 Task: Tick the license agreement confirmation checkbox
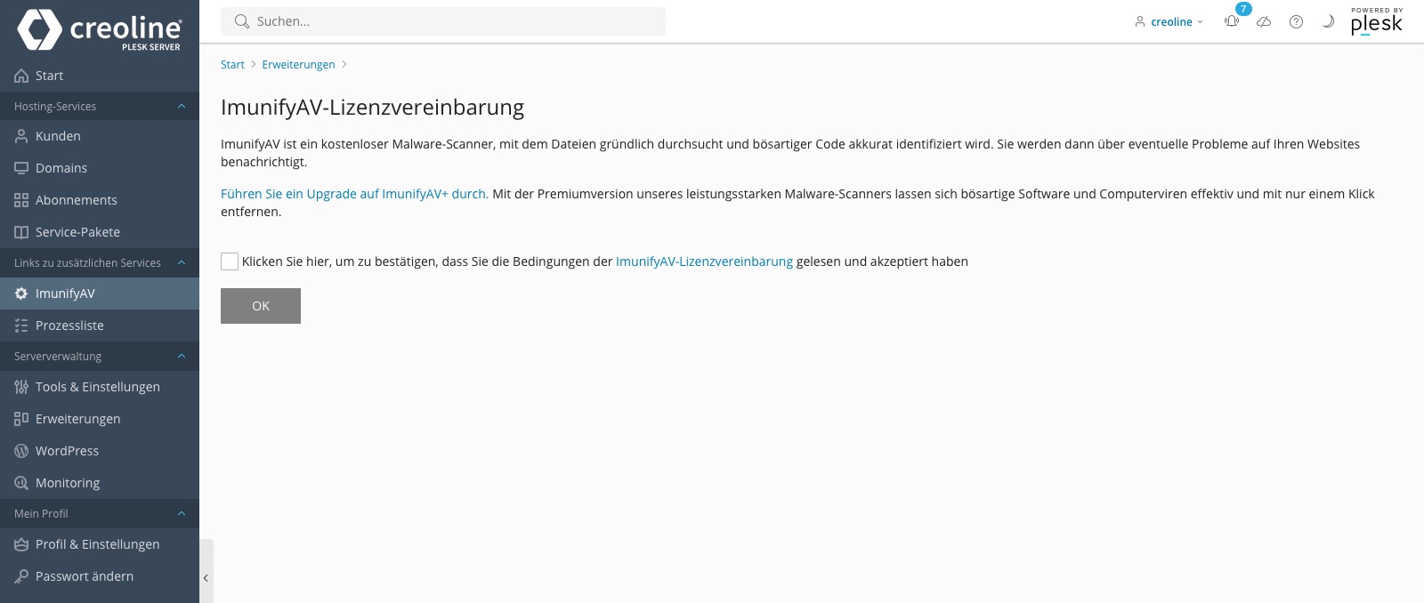point(230,261)
